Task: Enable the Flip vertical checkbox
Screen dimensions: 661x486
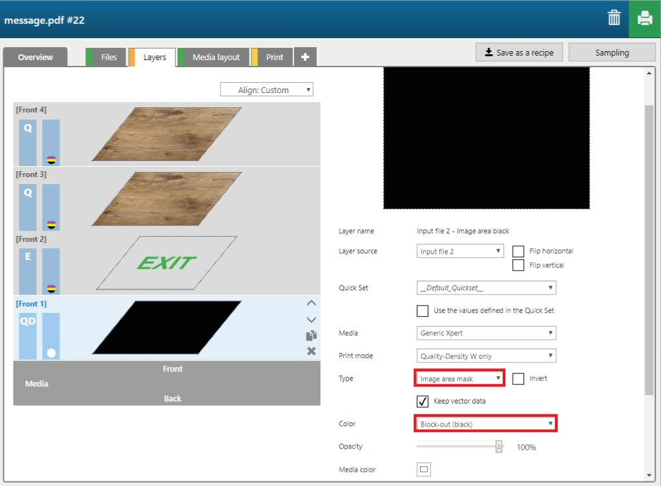Action: (518, 265)
